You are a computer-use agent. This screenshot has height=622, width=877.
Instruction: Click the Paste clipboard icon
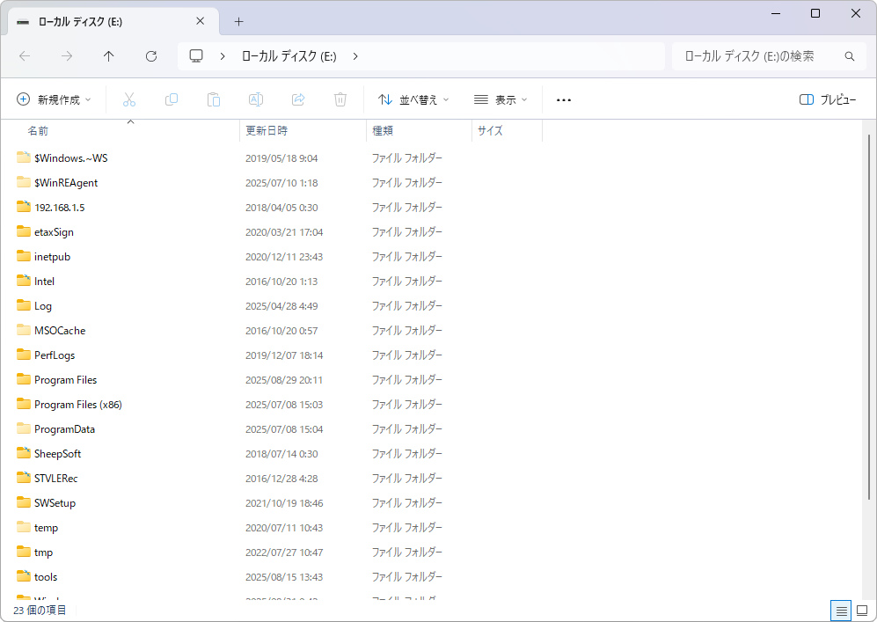pos(214,99)
